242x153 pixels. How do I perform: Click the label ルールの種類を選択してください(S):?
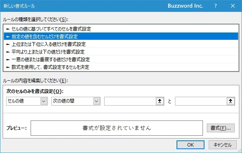click(x=36, y=20)
